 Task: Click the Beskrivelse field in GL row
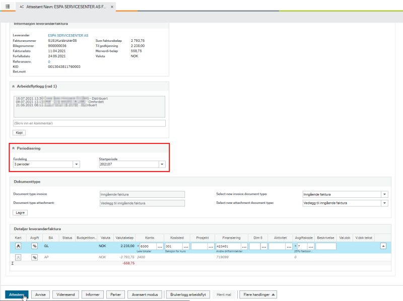point(326,246)
